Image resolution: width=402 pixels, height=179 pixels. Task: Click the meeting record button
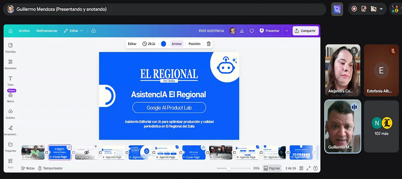click(x=354, y=9)
